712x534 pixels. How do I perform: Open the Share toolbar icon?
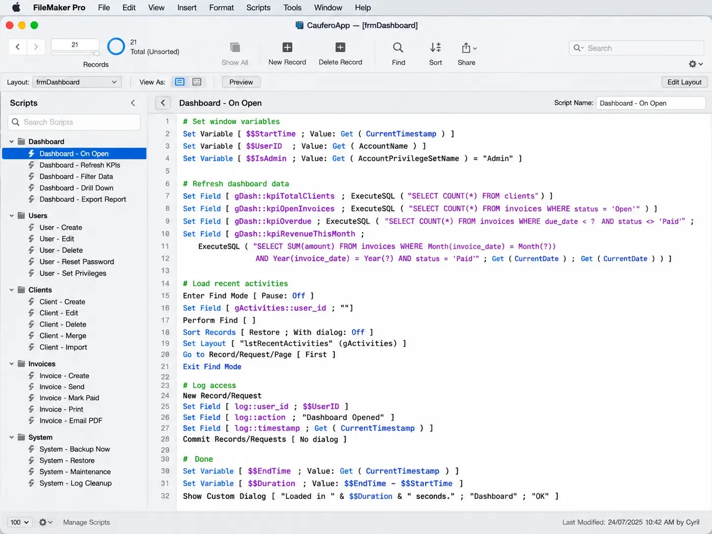coord(469,48)
